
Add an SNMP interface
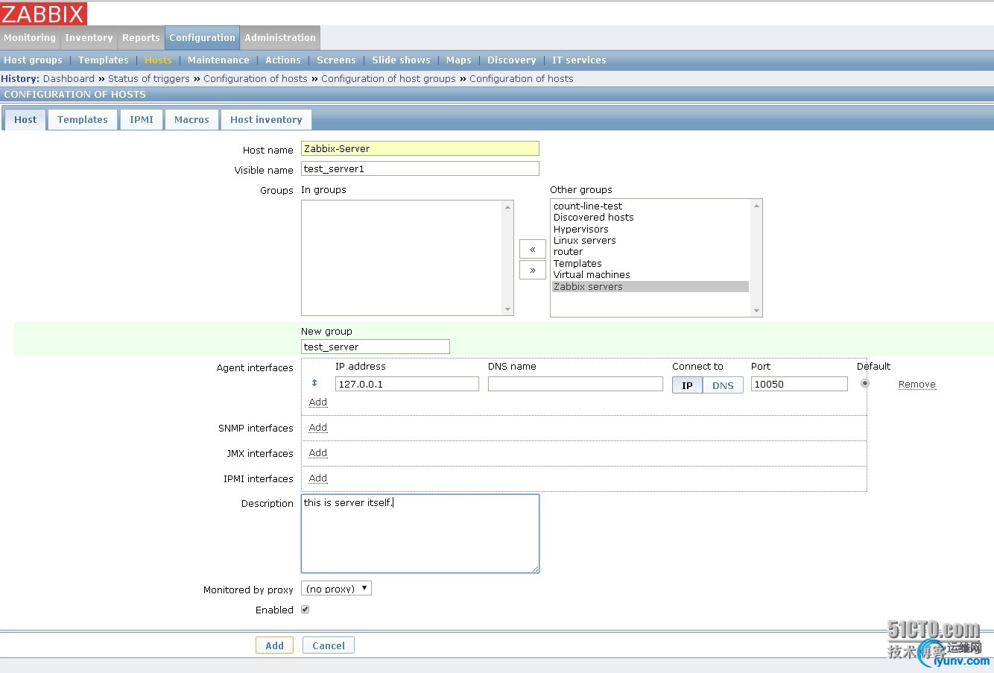point(318,427)
